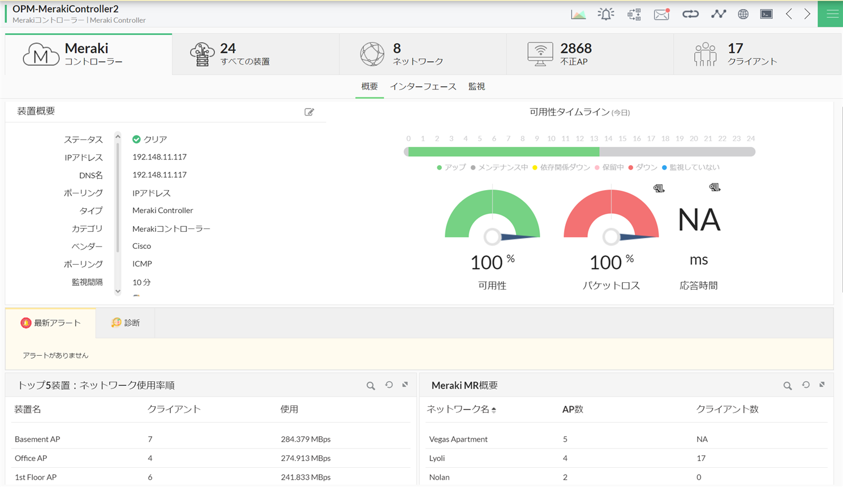This screenshot has height=487, width=843.
Task: Open the workflow diagram icon
Action: click(x=634, y=14)
